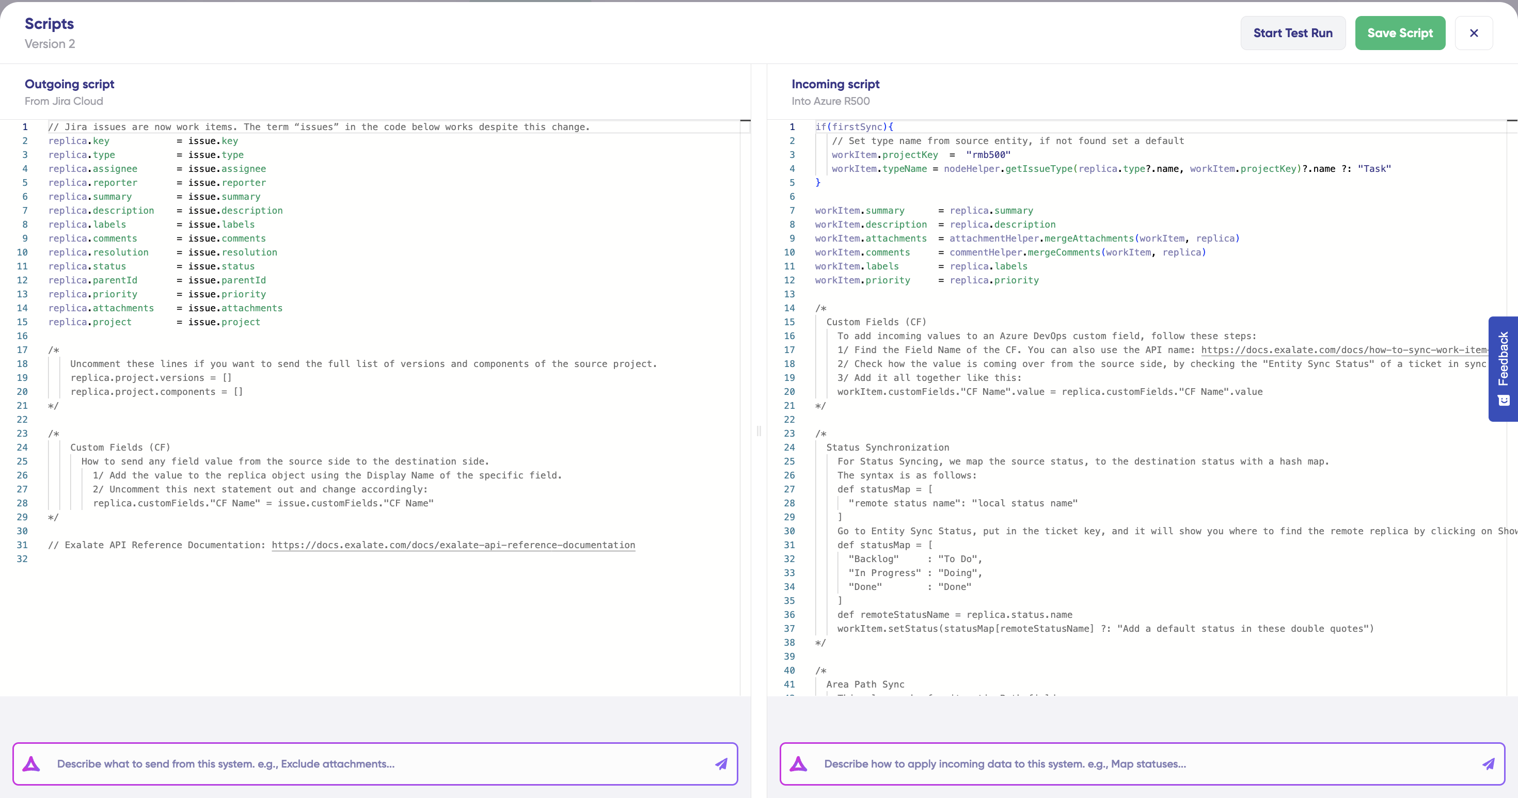1518x798 pixels.
Task: Click the Aida logo in incoming prompt box
Action: coord(798,764)
